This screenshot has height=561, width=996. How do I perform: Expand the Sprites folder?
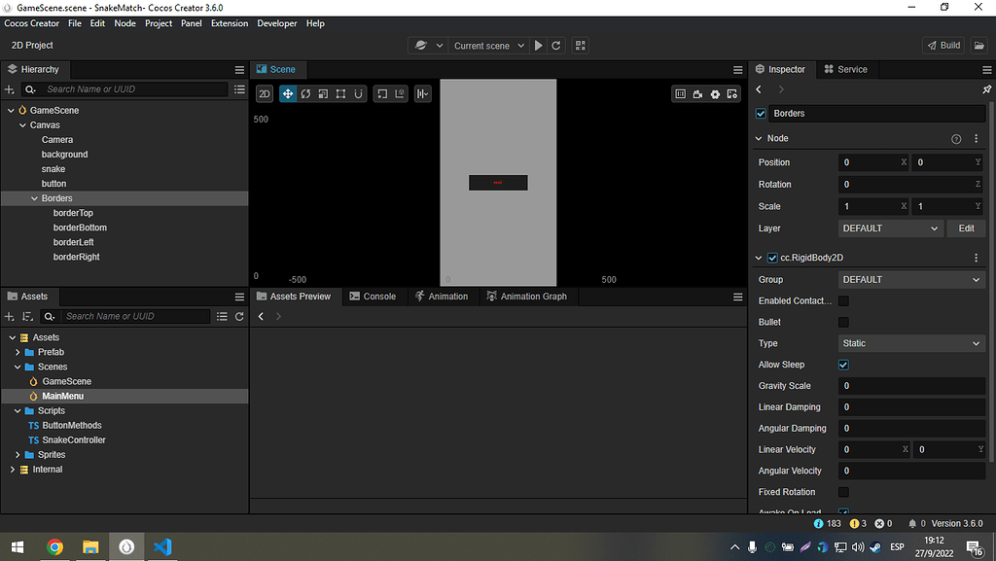(18, 455)
